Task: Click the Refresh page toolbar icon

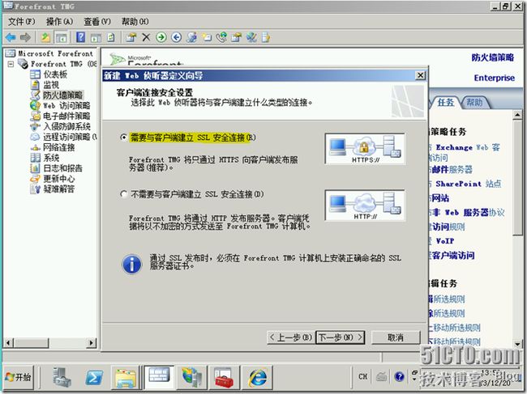Action: (x=111, y=37)
